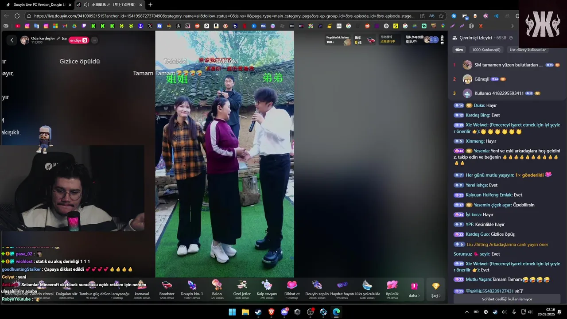Select the Dikkat et heart gift

[292, 285]
